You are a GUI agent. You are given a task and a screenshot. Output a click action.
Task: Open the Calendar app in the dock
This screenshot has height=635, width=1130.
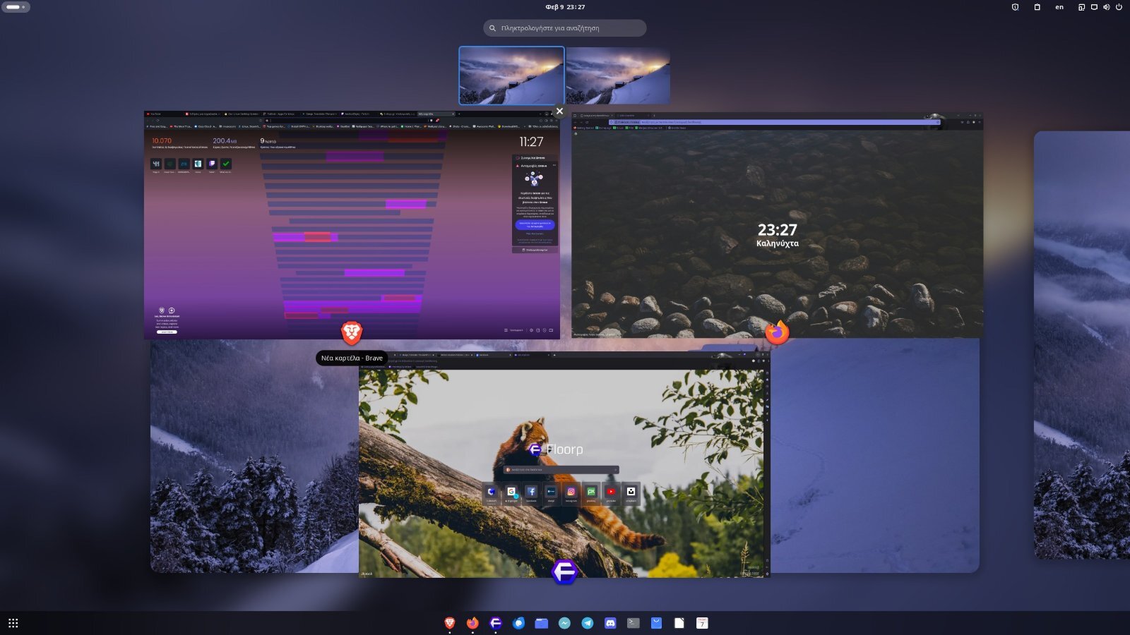702,623
